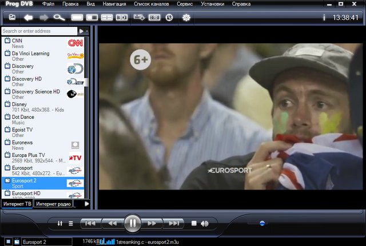Image resolution: width=366 pixels, height=246 pixels.
Task: Click the info icon near the clock
Action: (x=324, y=18)
